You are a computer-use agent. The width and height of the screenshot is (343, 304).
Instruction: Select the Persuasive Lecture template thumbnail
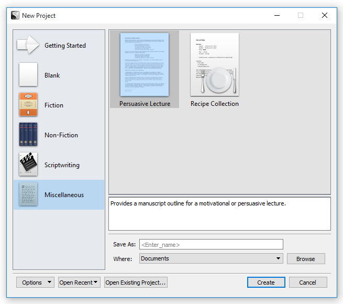(x=145, y=64)
